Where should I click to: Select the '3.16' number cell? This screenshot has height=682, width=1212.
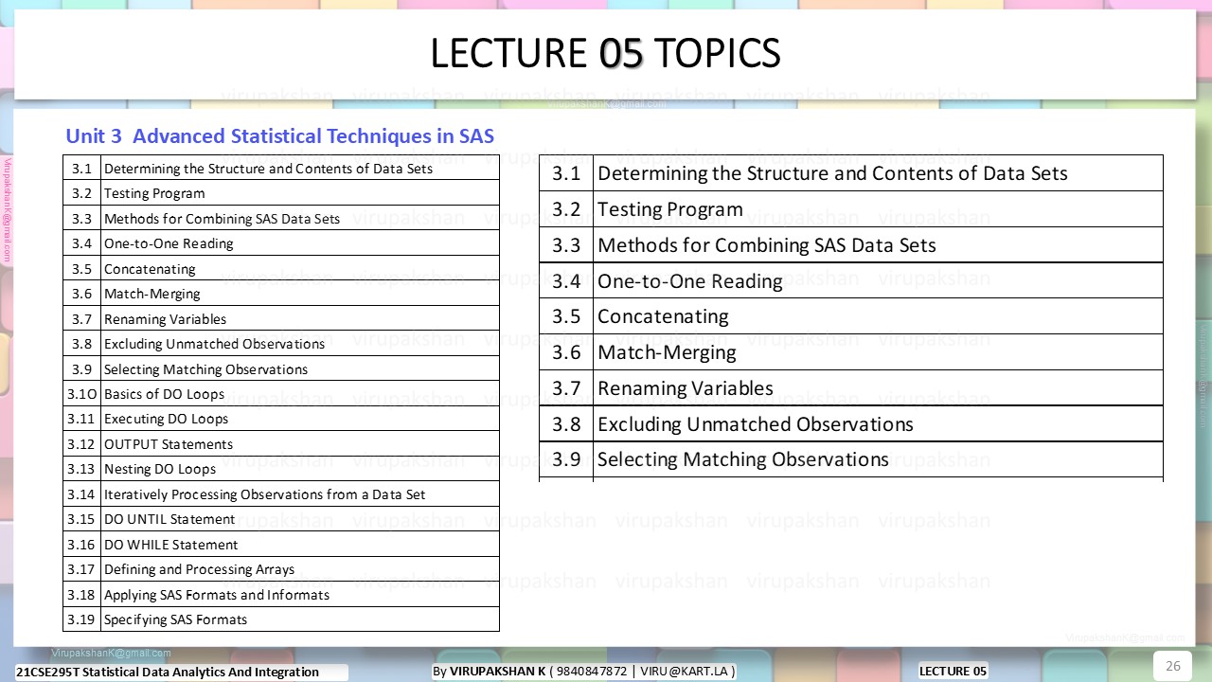point(82,545)
